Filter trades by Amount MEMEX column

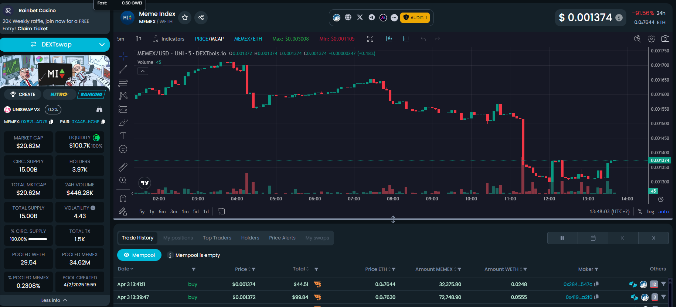tap(459, 269)
